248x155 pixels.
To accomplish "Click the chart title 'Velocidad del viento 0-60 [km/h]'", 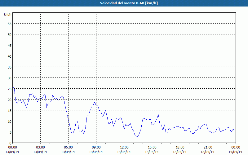I will (x=129, y=3).
